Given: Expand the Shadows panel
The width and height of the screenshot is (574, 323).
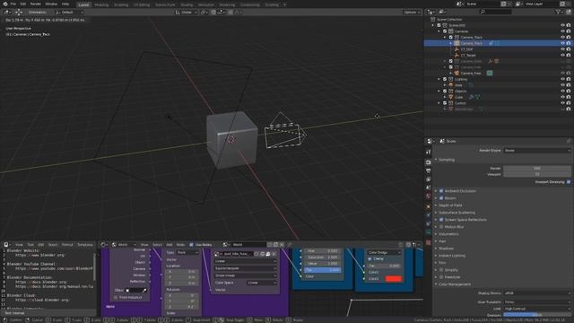Looking at the screenshot, I should tap(446, 249).
